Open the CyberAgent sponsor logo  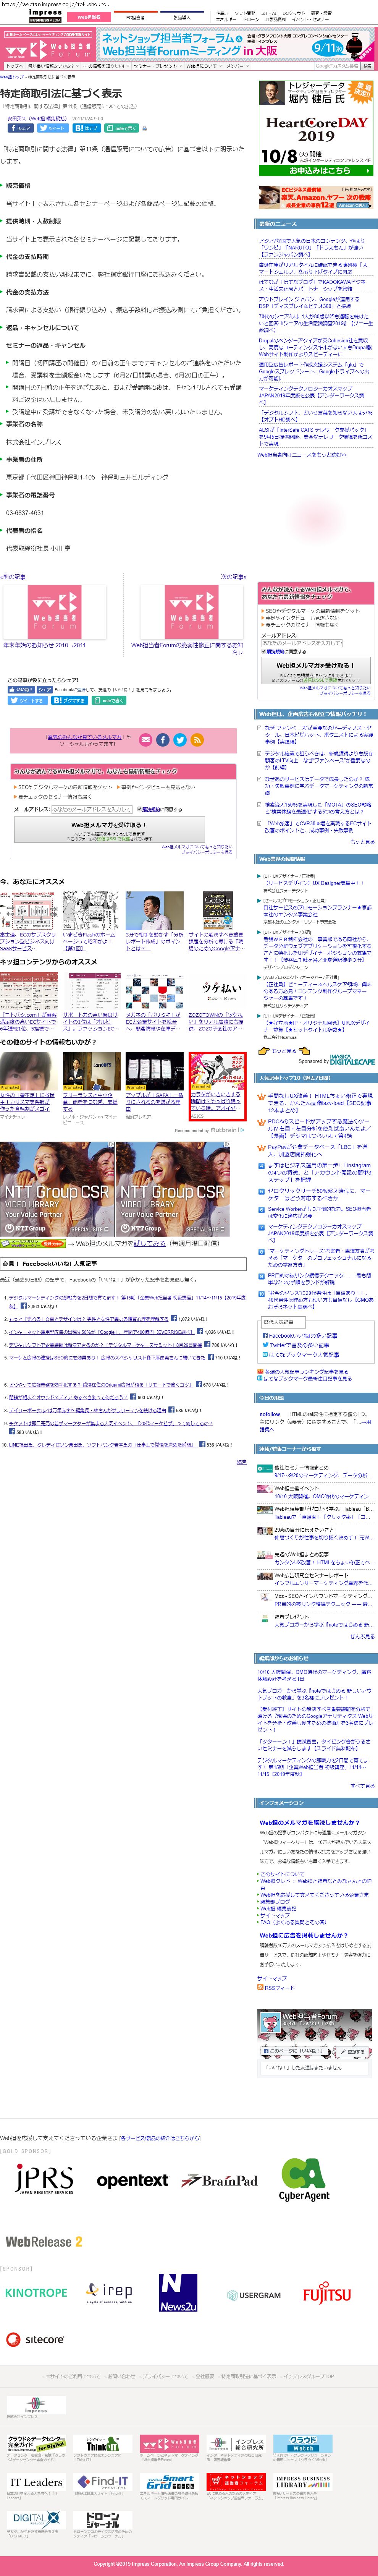tap(303, 2180)
